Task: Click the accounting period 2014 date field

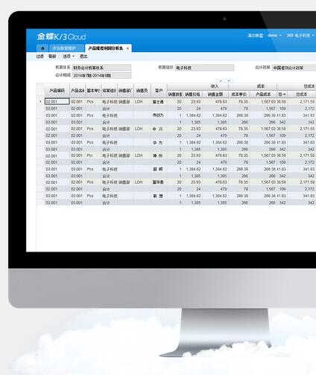Action: [x=101, y=75]
